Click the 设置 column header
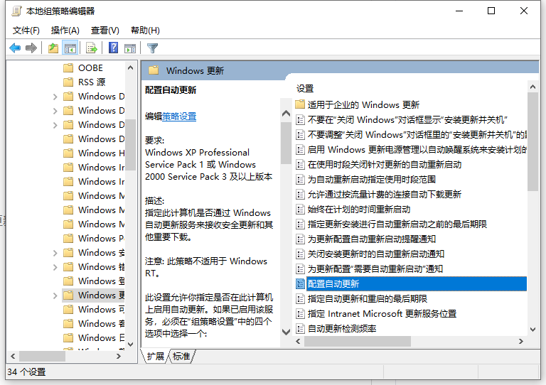 point(305,89)
